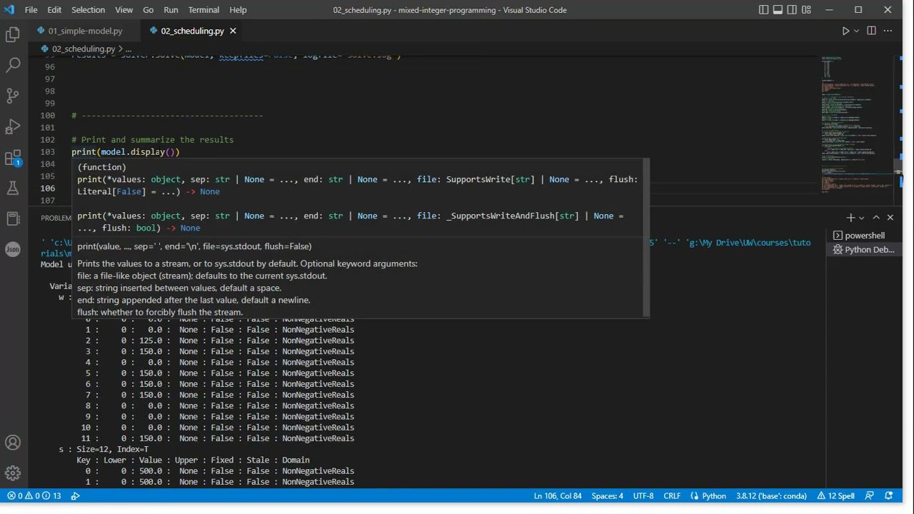Maximize the panel with the up chevron

876,218
